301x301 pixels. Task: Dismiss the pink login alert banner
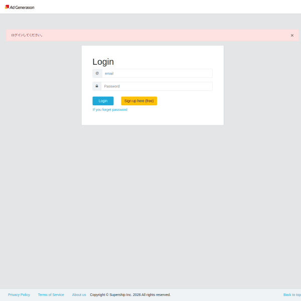pyautogui.click(x=292, y=35)
